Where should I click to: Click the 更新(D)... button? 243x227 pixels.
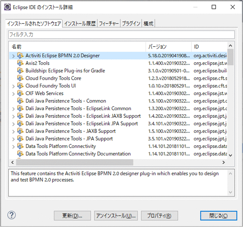tap(72, 216)
